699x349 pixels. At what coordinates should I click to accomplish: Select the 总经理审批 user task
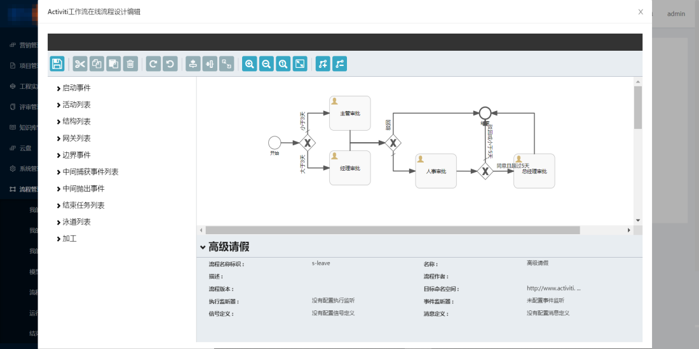tap(534, 171)
